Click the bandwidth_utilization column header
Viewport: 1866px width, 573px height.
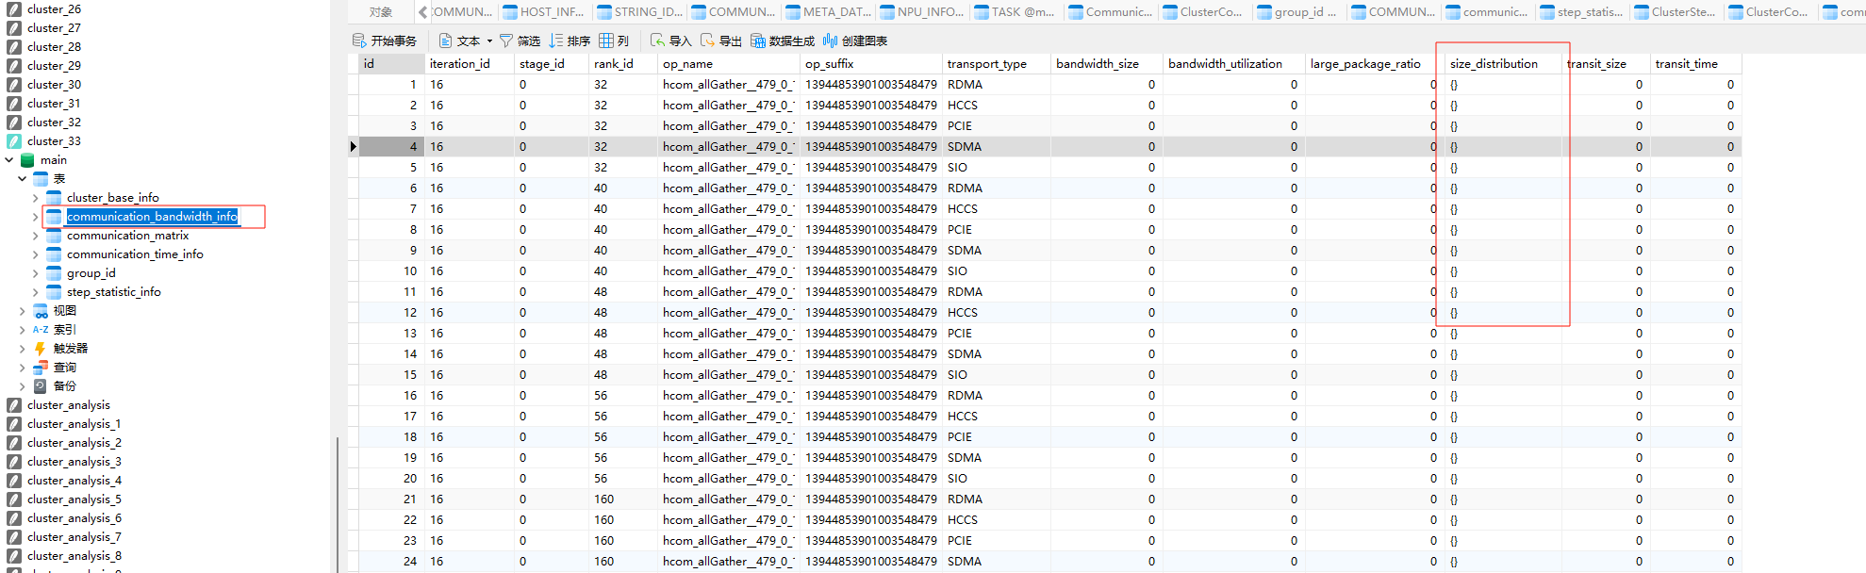[1232, 64]
